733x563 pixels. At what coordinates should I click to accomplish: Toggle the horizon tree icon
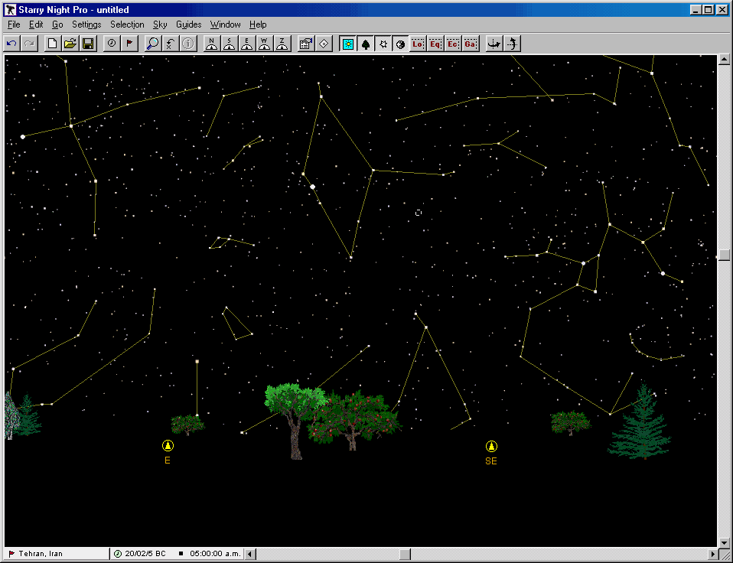click(366, 44)
